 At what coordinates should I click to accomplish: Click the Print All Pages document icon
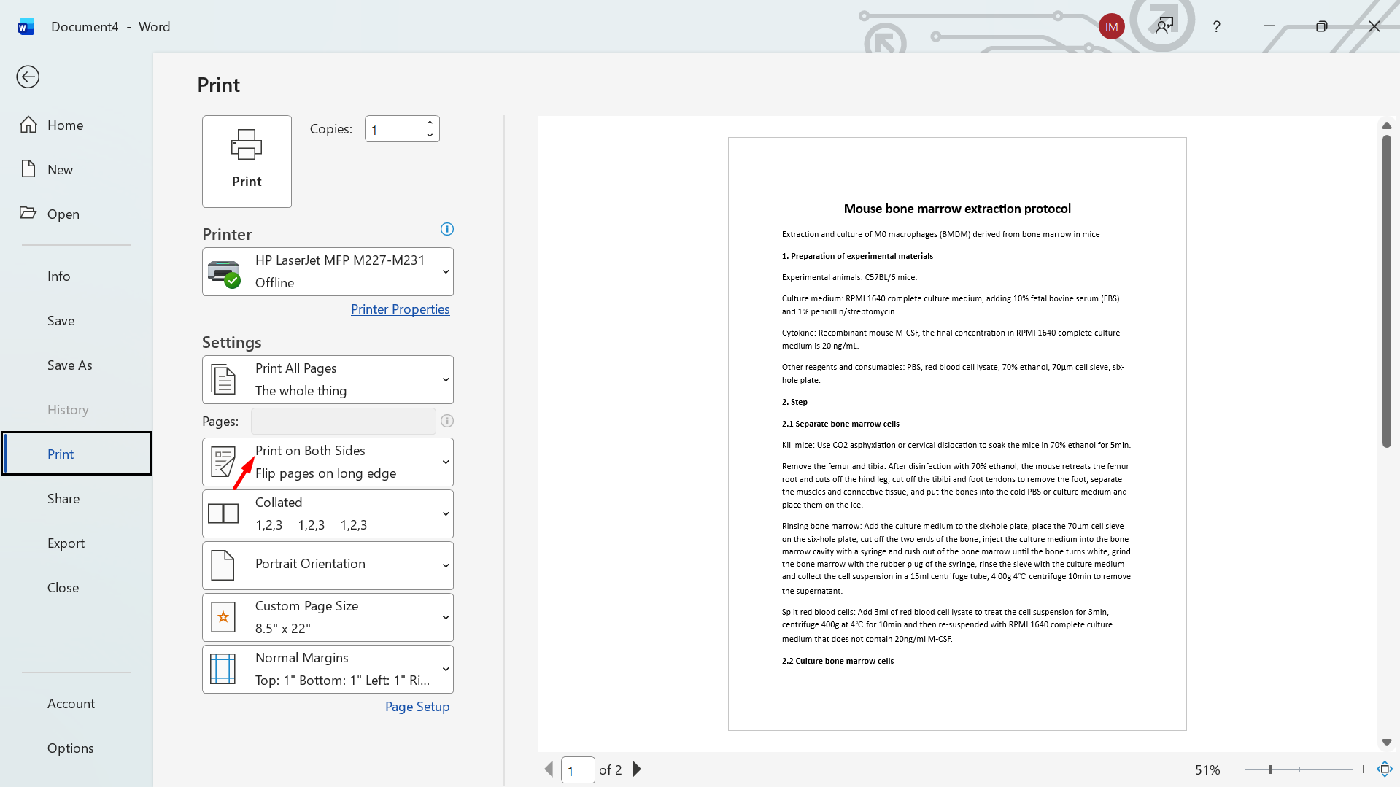[x=223, y=379]
